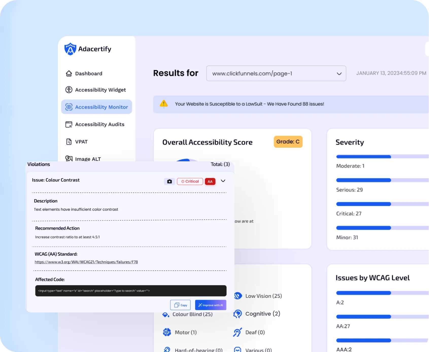Screen dimensions: 429x352
Task: Click the Accessibility Audits sidebar icon
Action: point(69,125)
